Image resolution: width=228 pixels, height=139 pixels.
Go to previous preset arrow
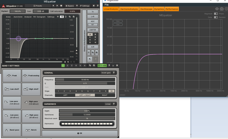click(53, 6)
